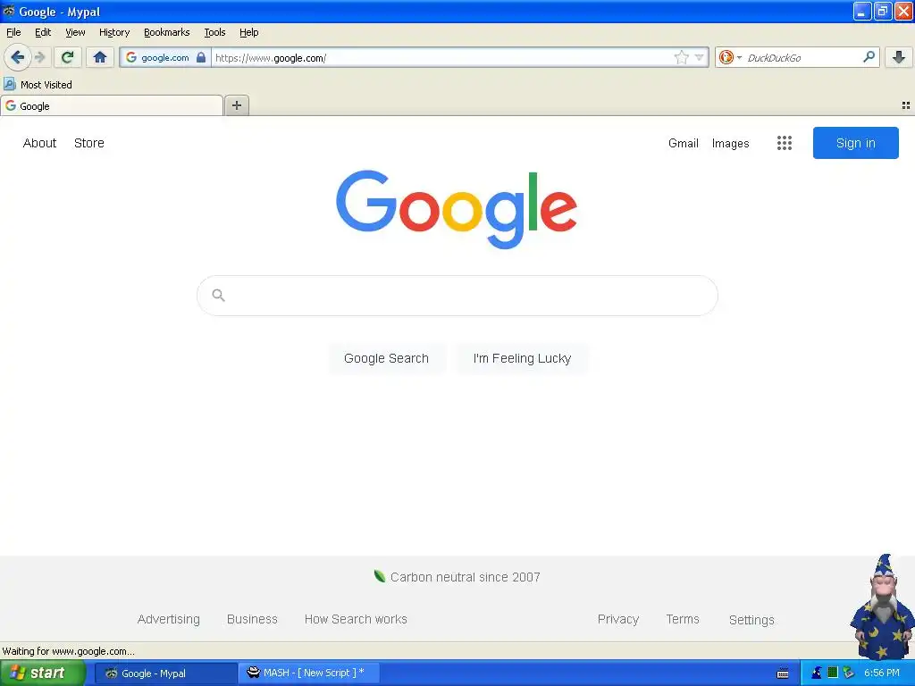Open the Advertising footer link

[x=169, y=619]
